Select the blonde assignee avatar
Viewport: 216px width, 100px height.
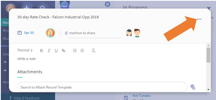point(50,33)
